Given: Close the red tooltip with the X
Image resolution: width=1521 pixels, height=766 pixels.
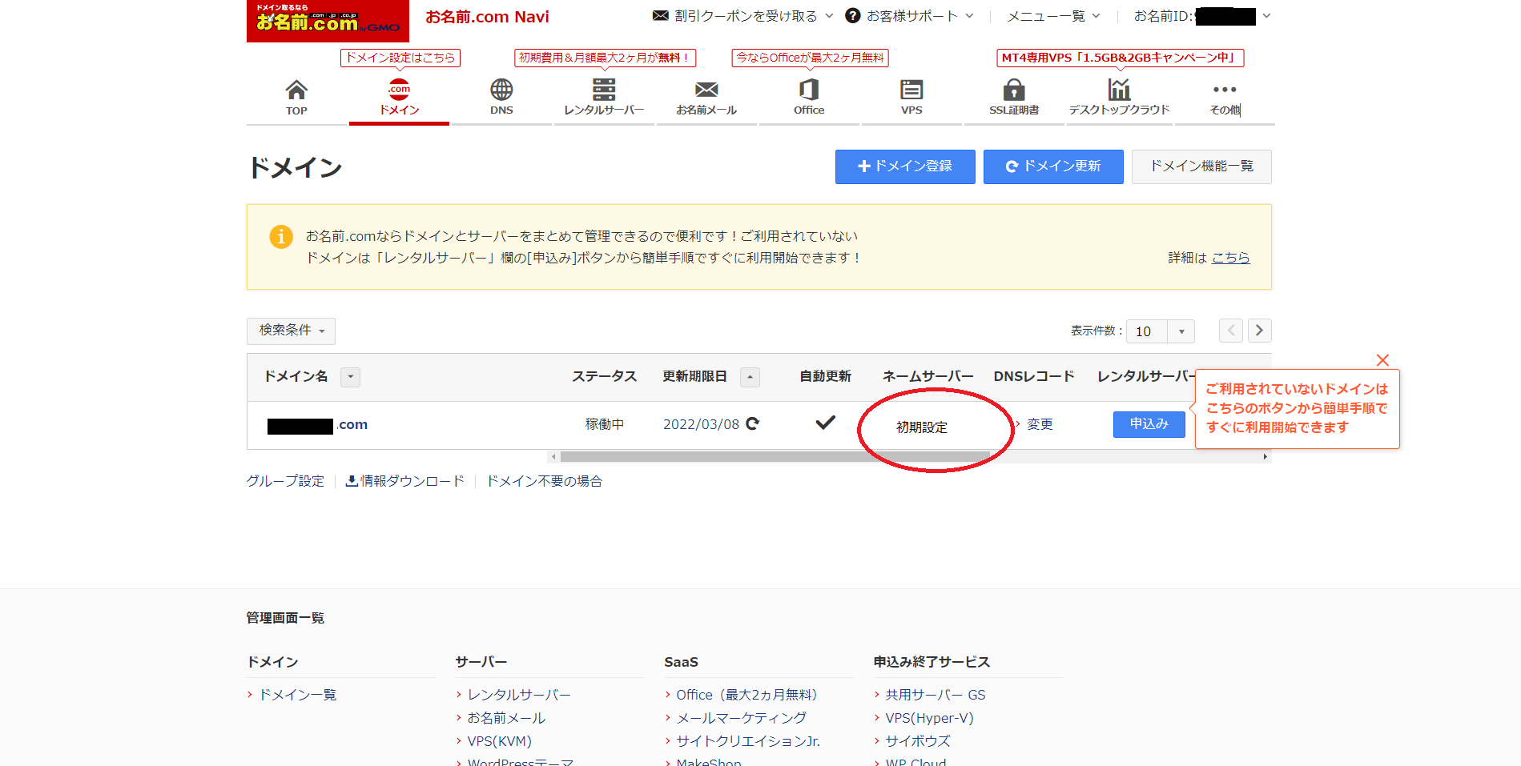Looking at the screenshot, I should coord(1382,360).
